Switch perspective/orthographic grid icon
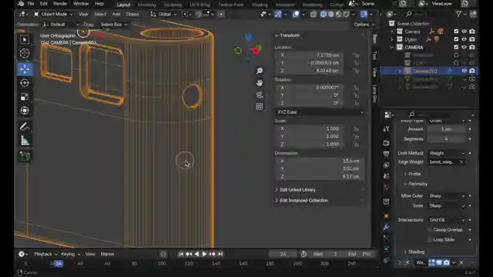493x277 pixels. point(260,107)
